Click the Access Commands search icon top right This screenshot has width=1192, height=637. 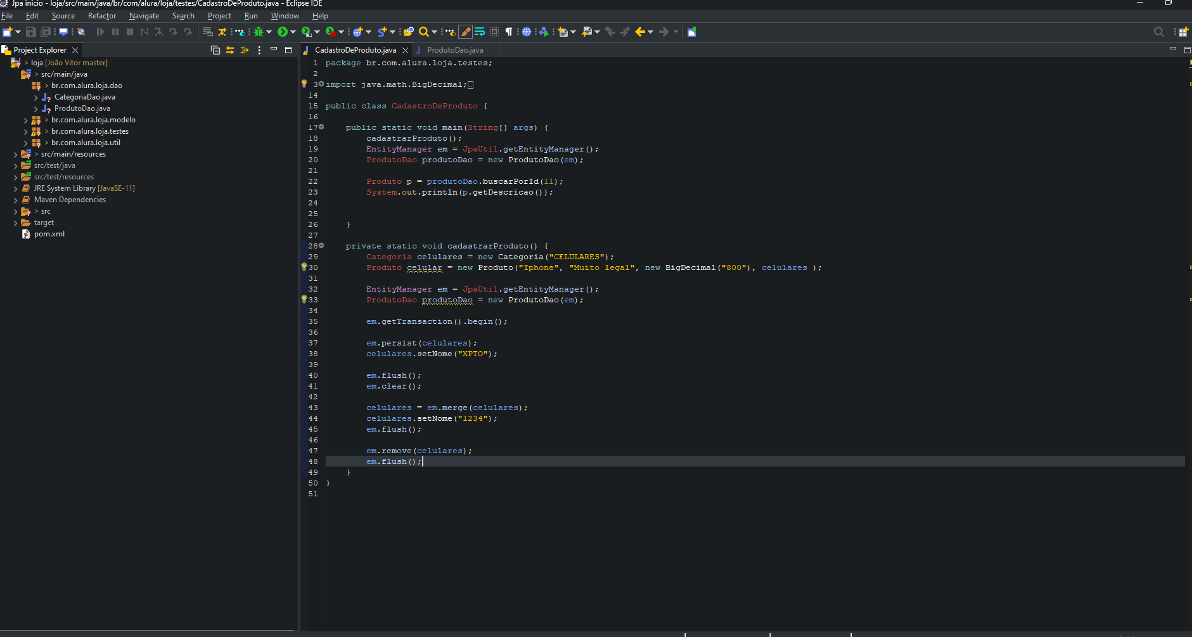click(1158, 32)
